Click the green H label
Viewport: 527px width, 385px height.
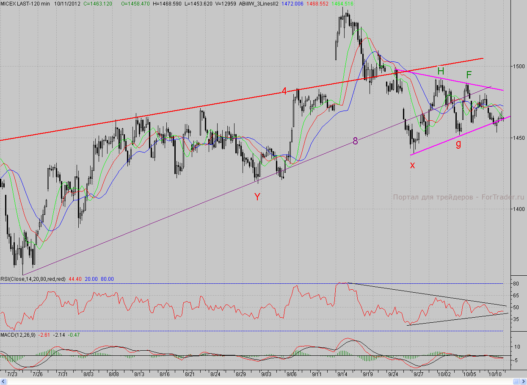pos(441,71)
